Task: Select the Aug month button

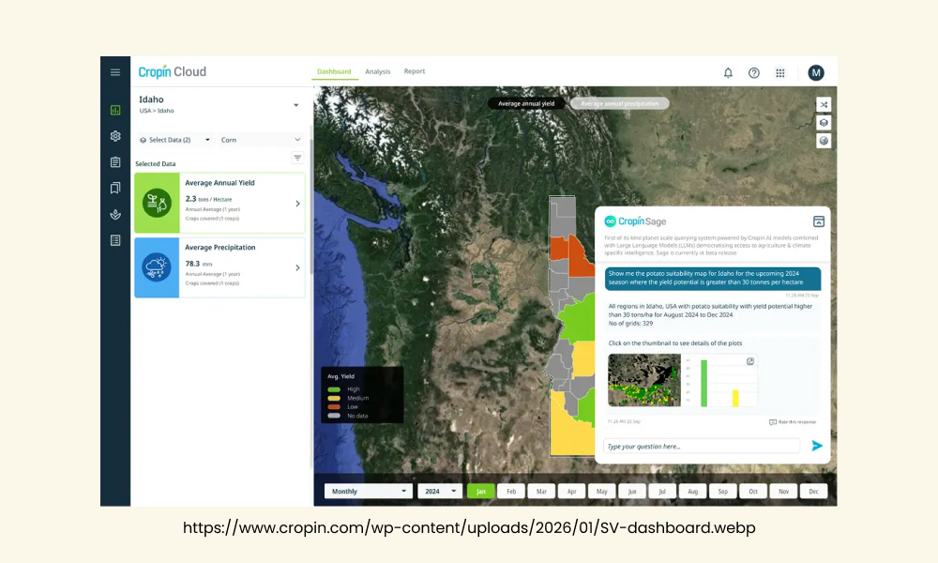Action: pyautogui.click(x=693, y=491)
